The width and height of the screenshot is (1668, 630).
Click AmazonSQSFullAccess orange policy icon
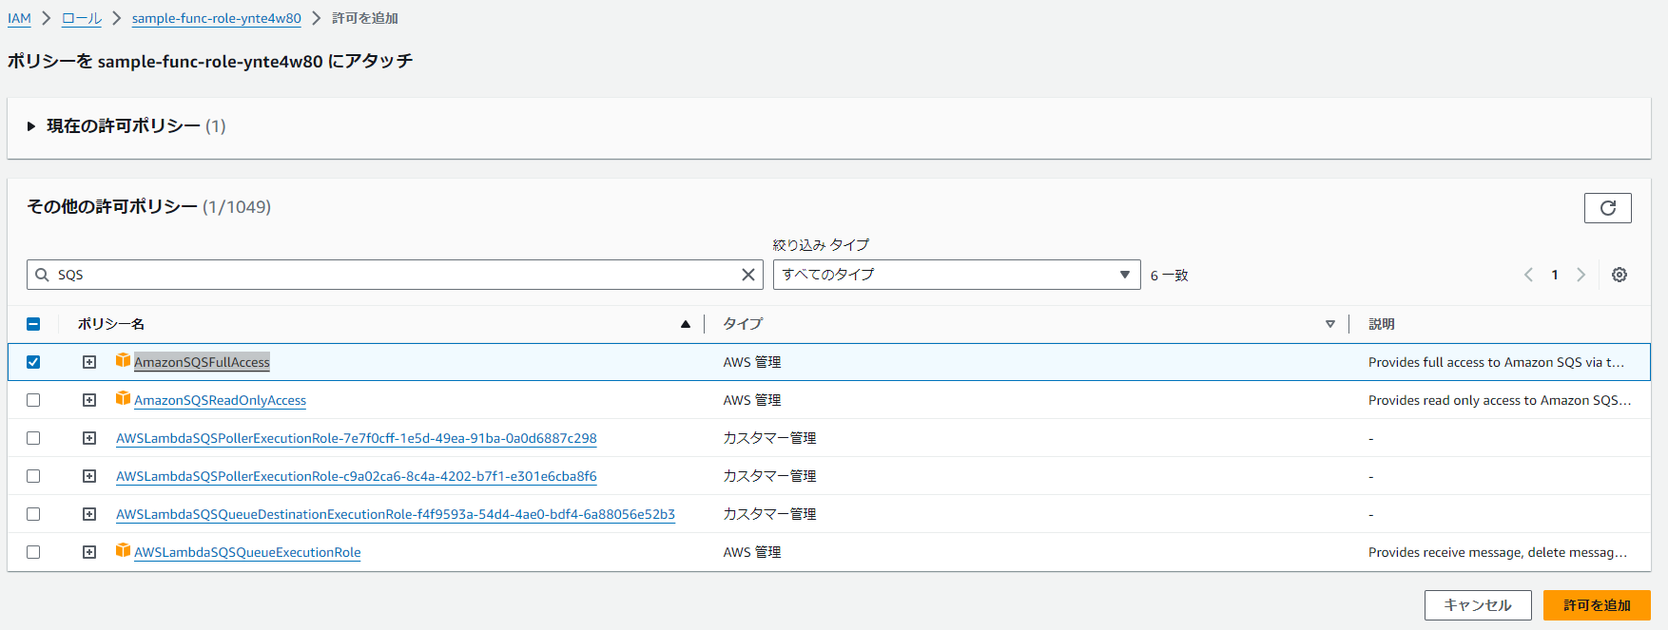(x=123, y=360)
